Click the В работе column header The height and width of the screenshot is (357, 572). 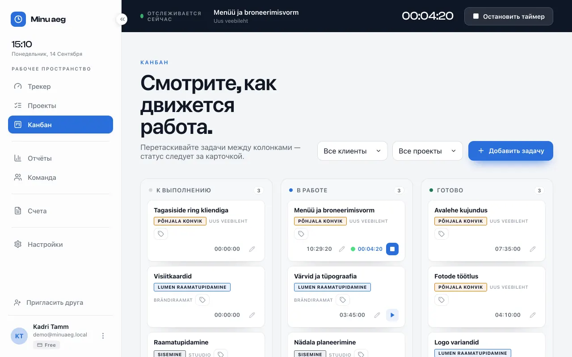click(312, 190)
